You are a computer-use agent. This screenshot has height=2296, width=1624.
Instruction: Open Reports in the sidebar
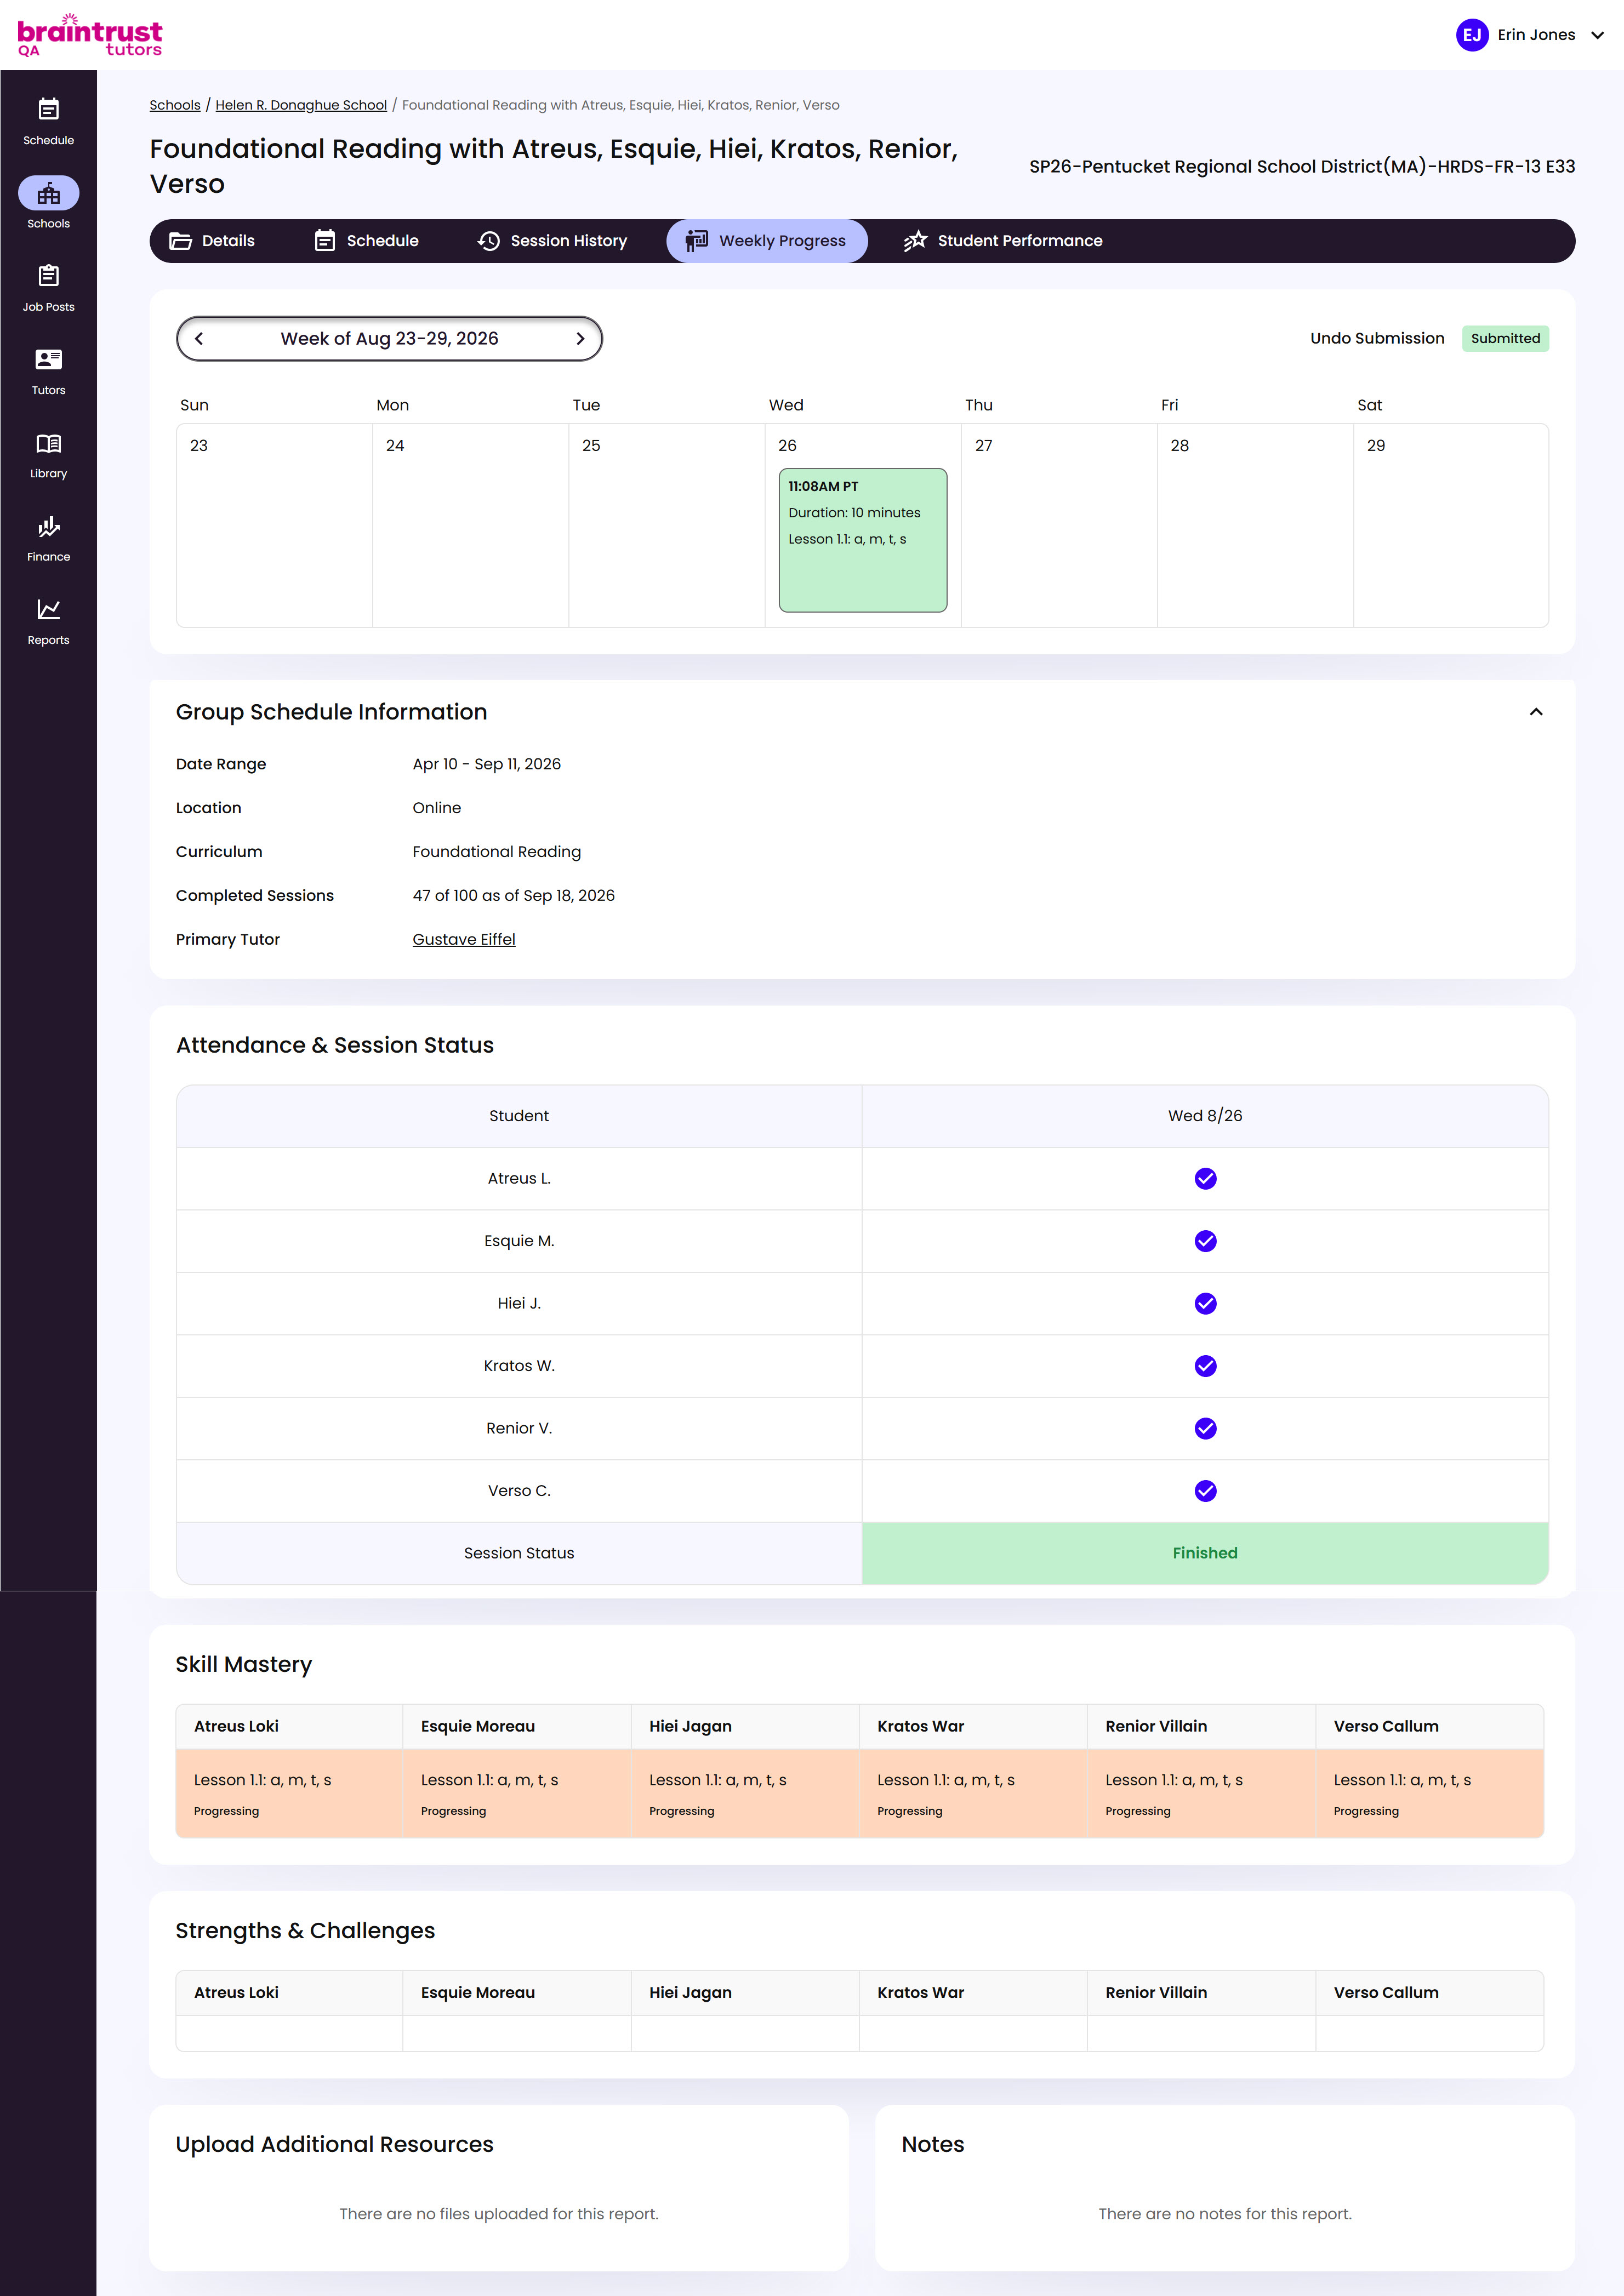(48, 622)
